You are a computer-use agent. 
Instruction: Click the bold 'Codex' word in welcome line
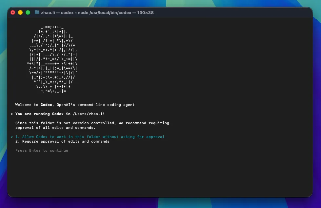[46, 105]
